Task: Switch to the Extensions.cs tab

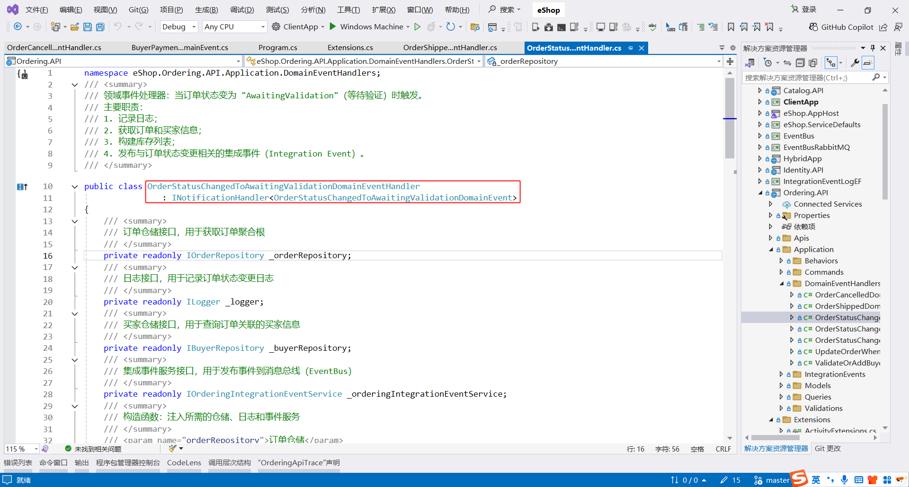Action: click(x=350, y=48)
